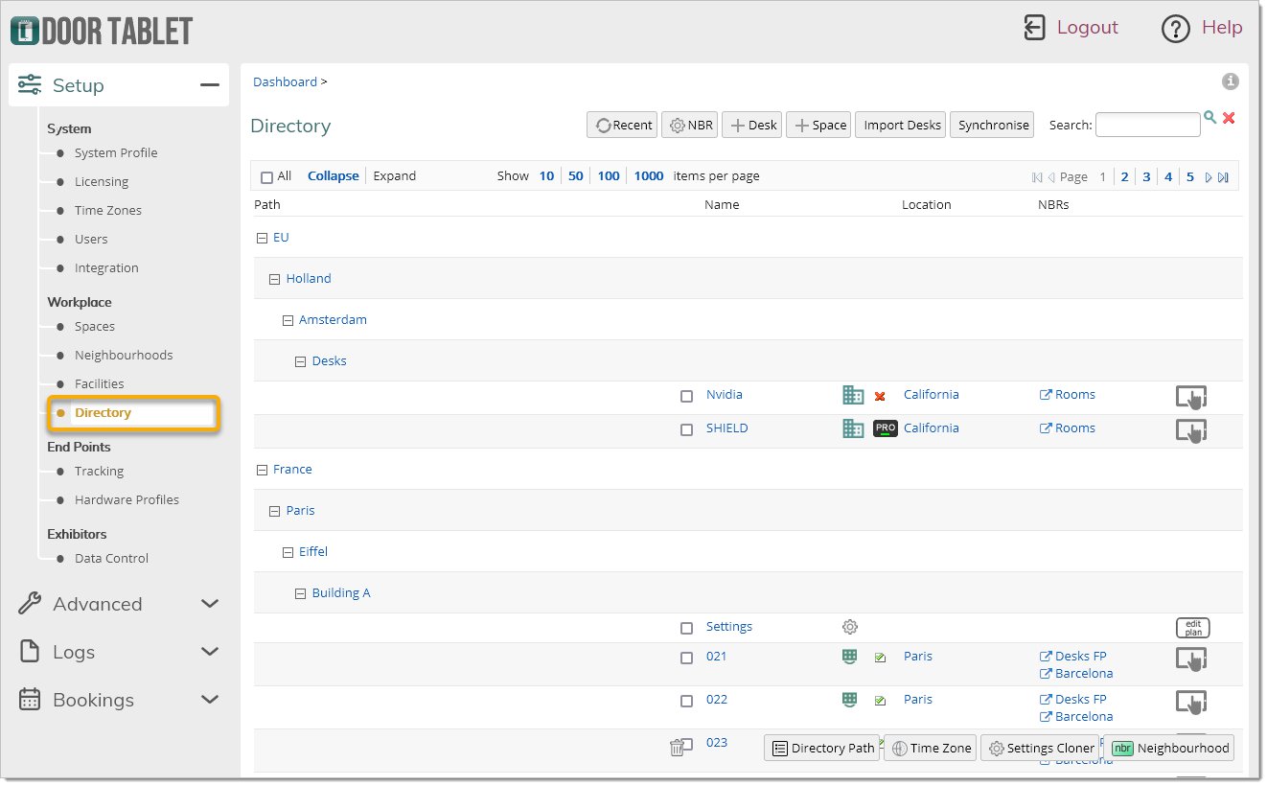Click the search magnifier icon
The width and height of the screenshot is (1267, 786).
[1210, 117]
